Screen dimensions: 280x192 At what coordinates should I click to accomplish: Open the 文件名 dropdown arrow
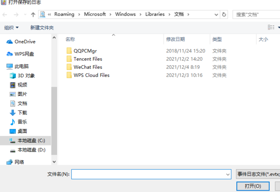coord(228,174)
